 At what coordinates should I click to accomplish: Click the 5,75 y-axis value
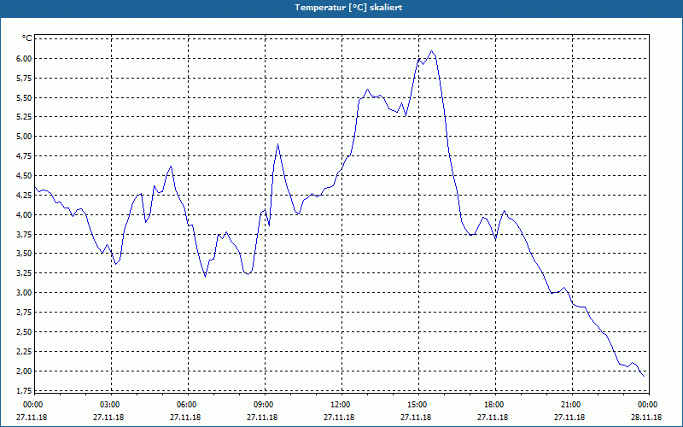tap(25, 79)
